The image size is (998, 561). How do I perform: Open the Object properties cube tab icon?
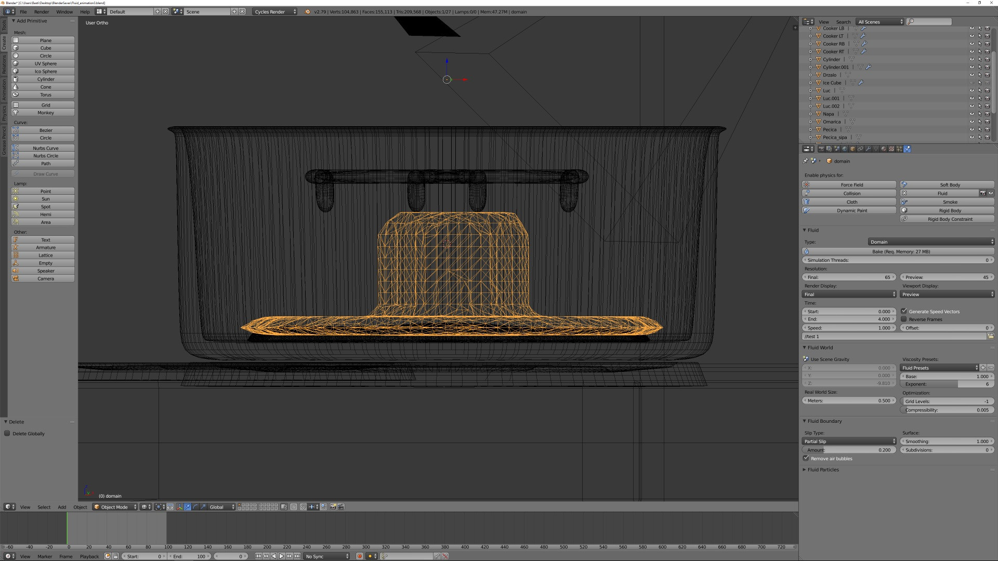click(852, 149)
